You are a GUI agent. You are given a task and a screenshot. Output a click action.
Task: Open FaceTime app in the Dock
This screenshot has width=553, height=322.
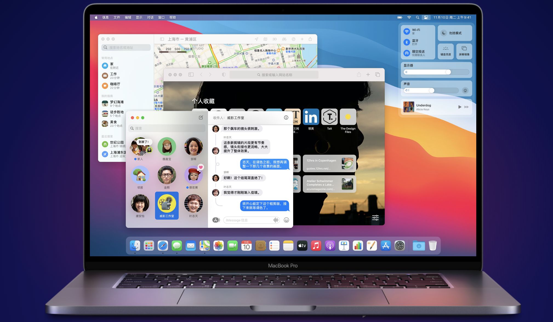[232, 246]
